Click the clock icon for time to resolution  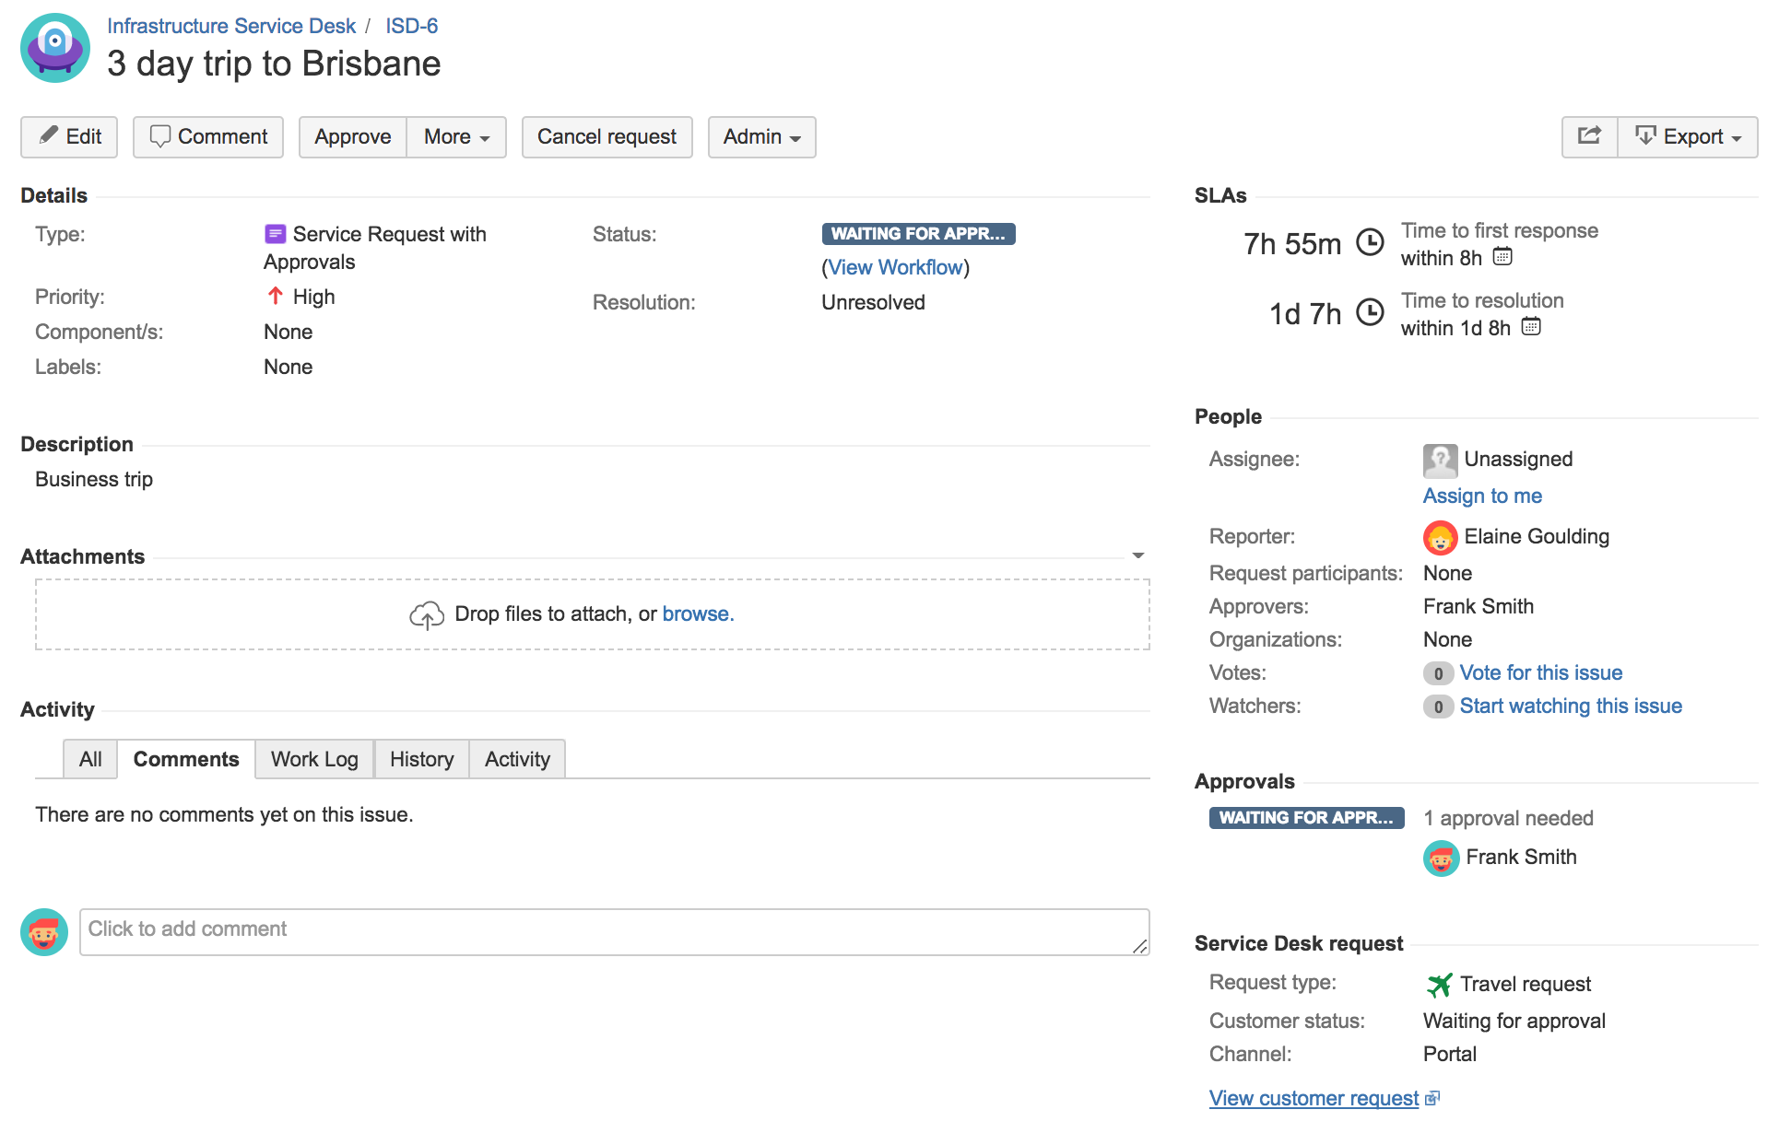pyautogui.click(x=1370, y=313)
